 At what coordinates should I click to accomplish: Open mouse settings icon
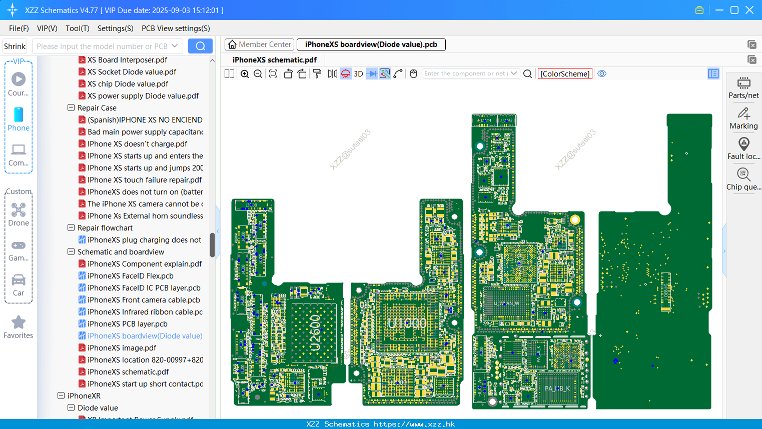click(x=413, y=73)
